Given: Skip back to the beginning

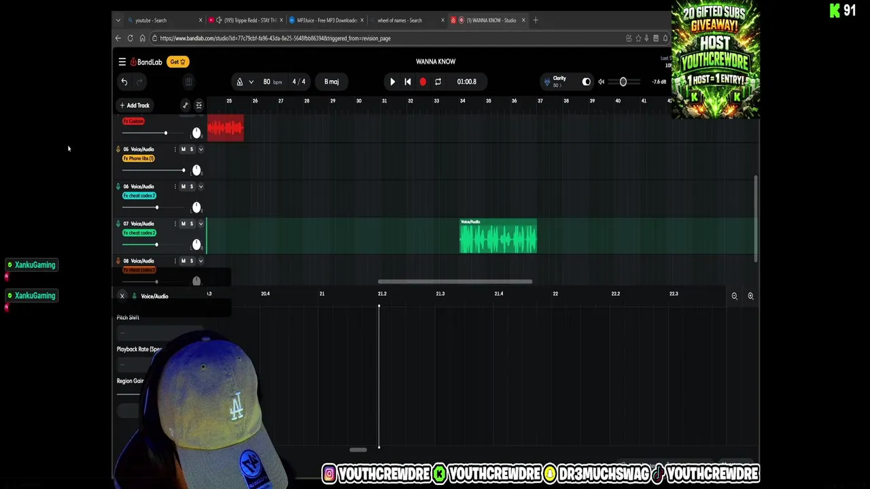Looking at the screenshot, I should [407, 81].
